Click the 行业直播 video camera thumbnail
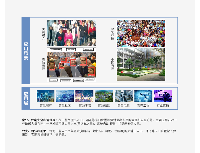 click(163, 96)
